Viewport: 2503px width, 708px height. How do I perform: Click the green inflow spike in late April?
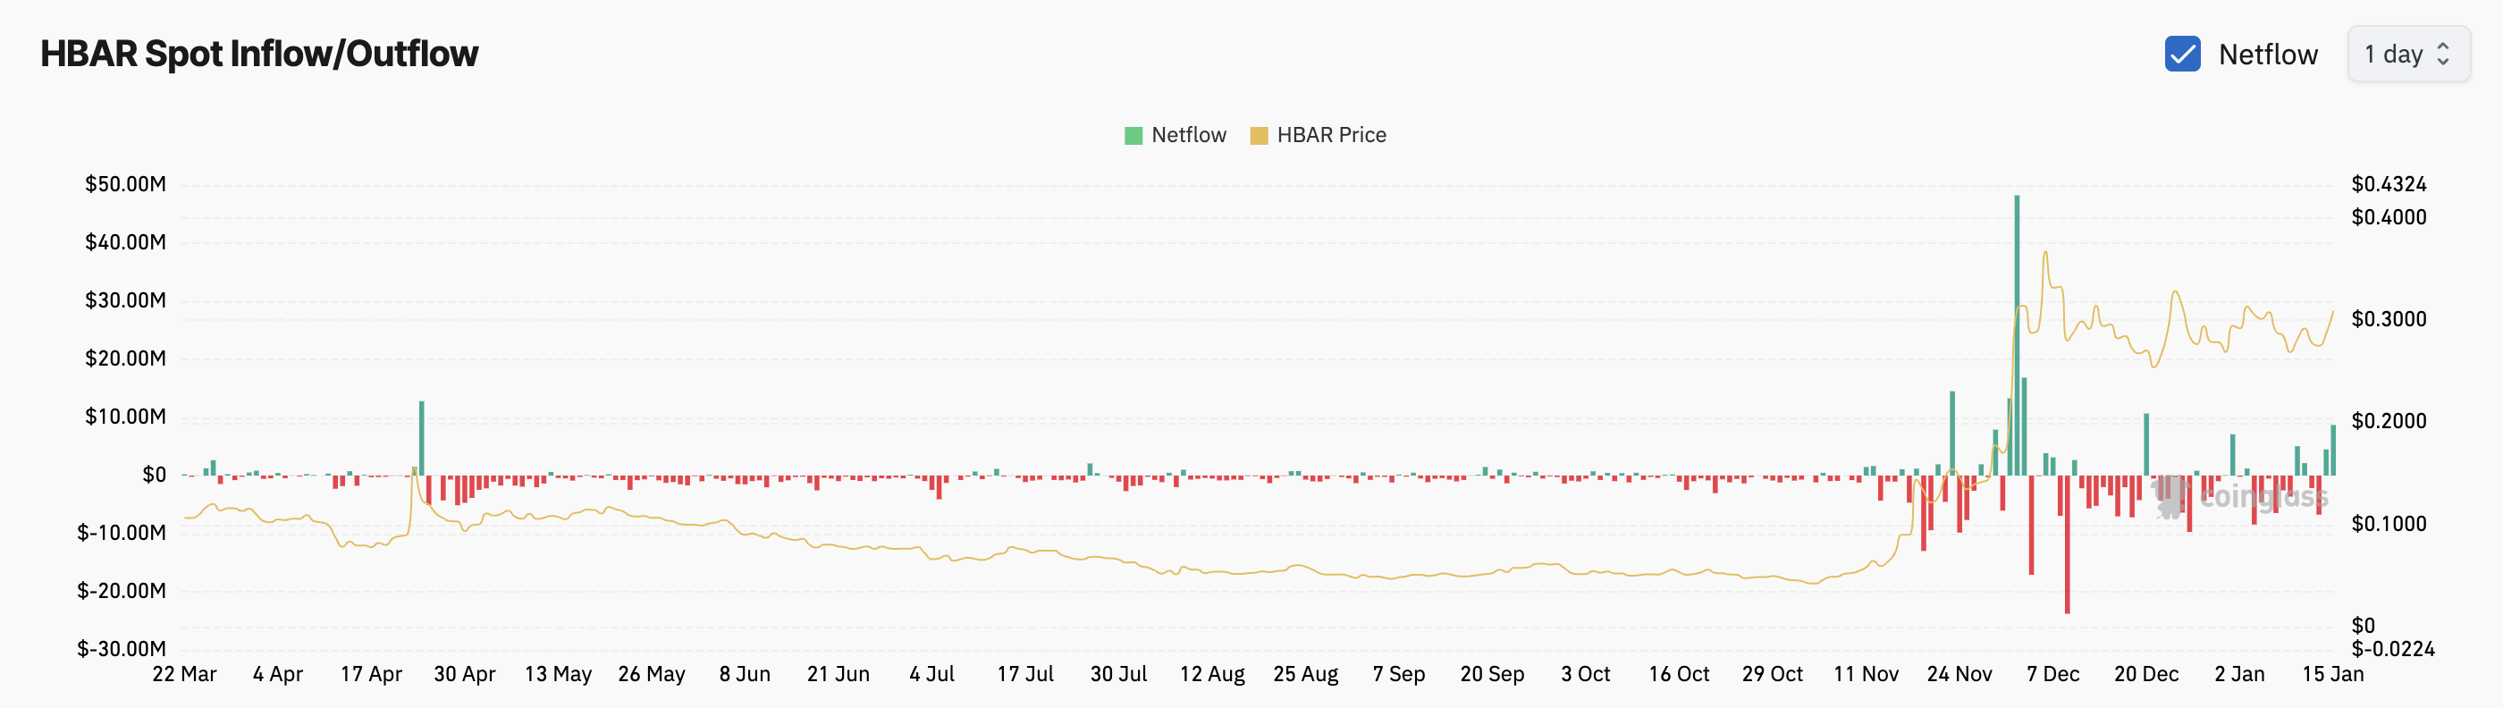(422, 437)
